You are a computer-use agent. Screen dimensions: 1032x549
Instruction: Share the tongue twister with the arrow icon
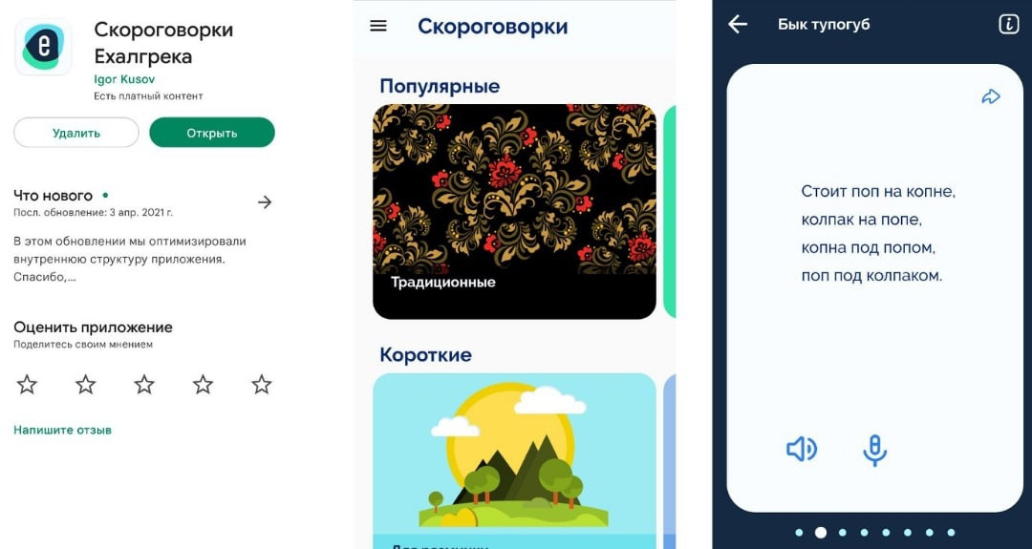[991, 97]
